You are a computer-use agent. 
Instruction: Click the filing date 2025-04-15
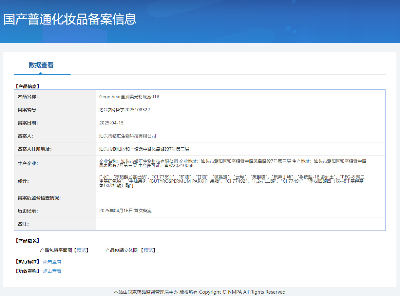click(111, 123)
